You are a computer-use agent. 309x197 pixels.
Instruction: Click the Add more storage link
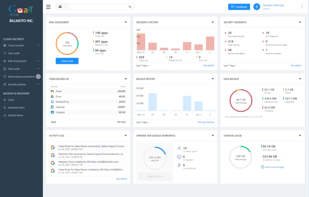273,167
